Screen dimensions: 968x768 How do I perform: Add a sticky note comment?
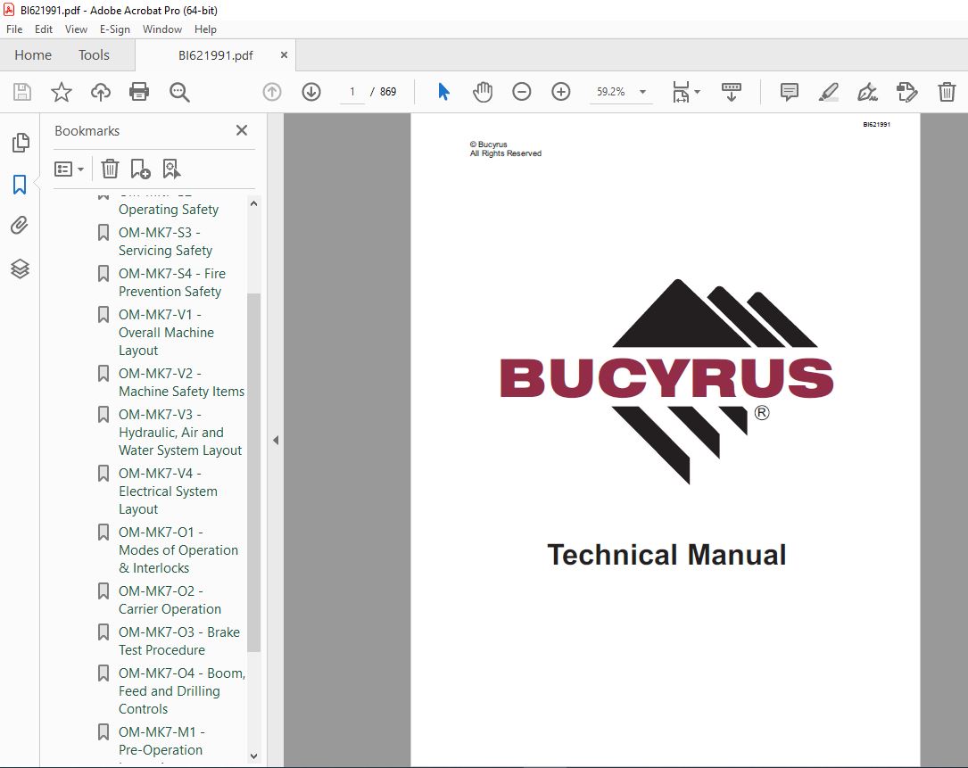coord(789,92)
